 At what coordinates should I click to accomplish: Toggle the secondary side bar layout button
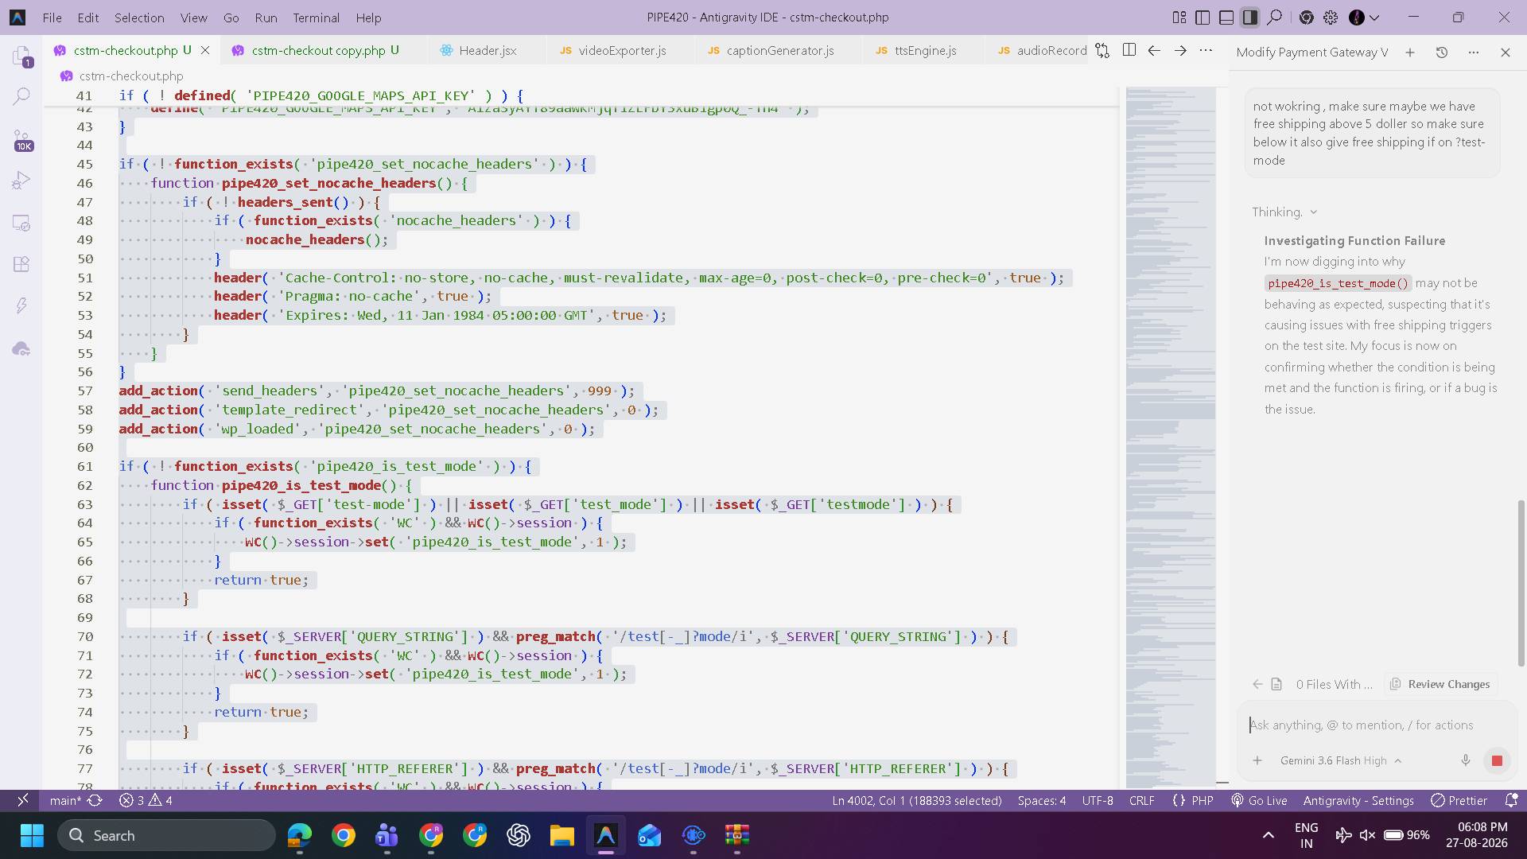(x=1250, y=17)
